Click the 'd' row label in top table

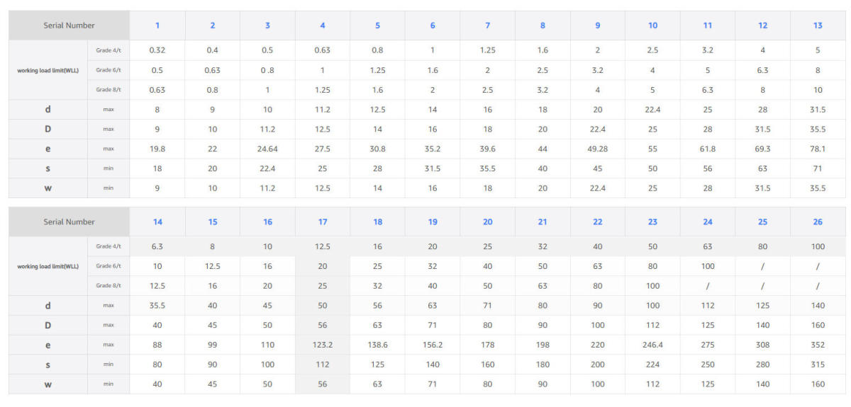(x=48, y=110)
